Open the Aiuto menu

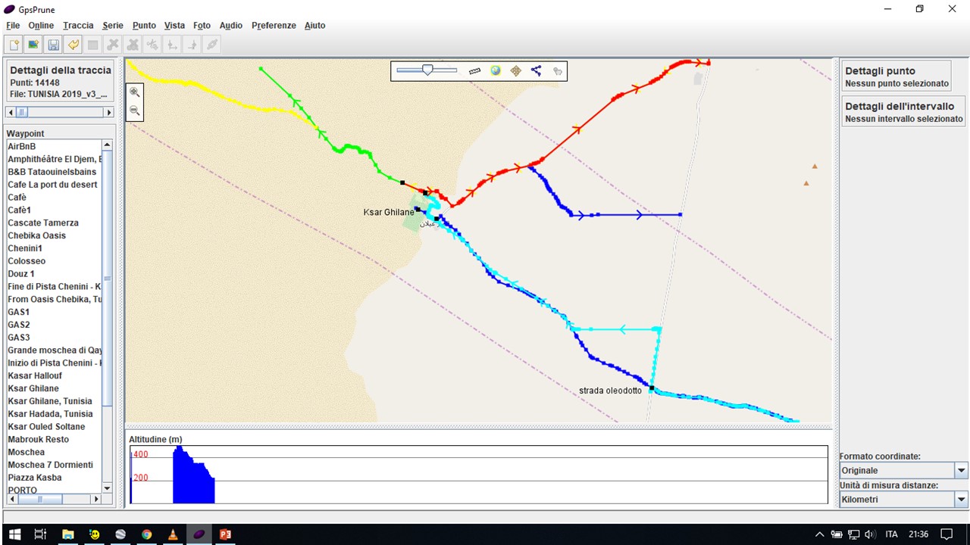[x=314, y=25]
